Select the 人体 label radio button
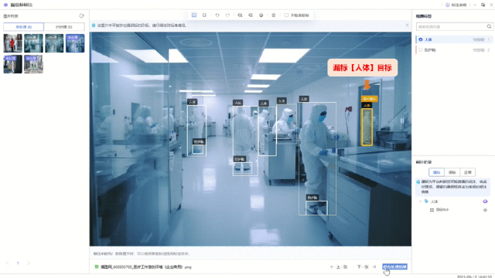The image size is (495, 278). 421,39
